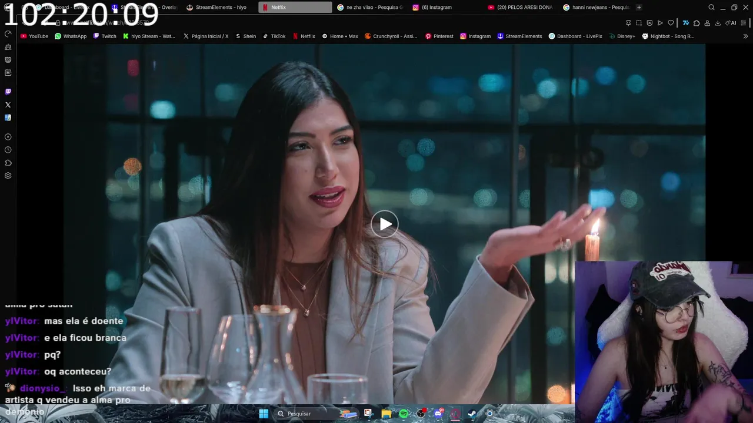Screen dimensions: 753x423
Task: Open Home • Max bookmark
Action: click(340, 36)
